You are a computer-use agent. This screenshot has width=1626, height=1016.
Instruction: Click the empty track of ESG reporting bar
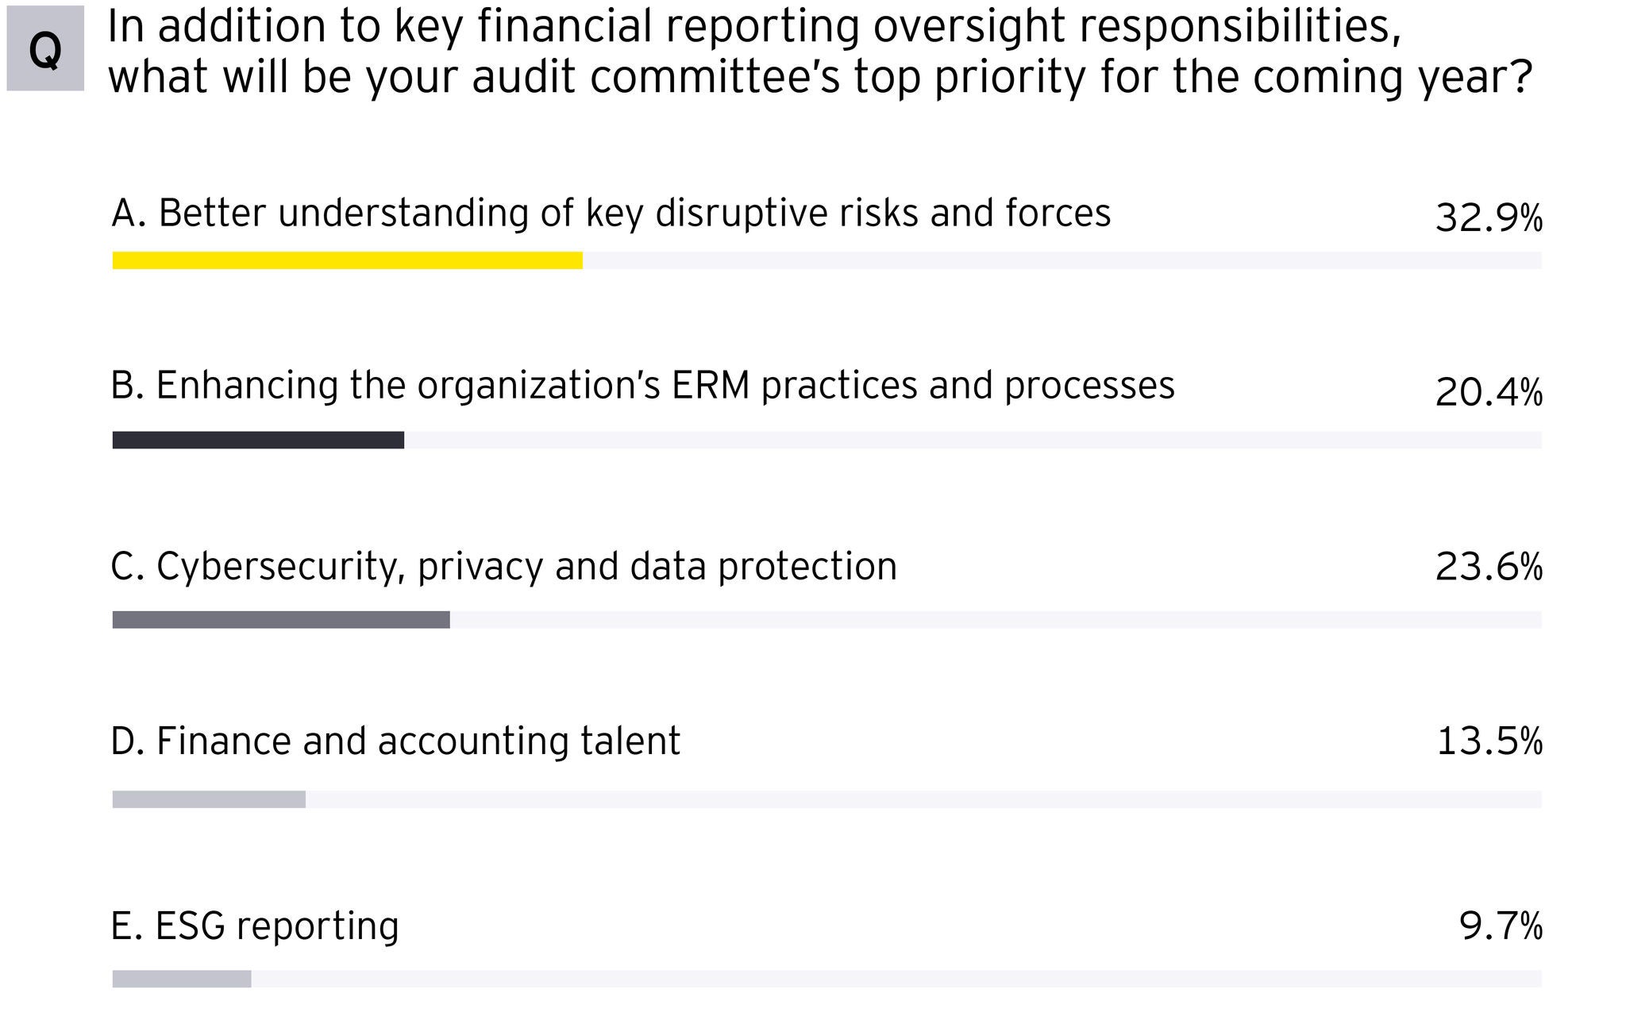coord(896,979)
